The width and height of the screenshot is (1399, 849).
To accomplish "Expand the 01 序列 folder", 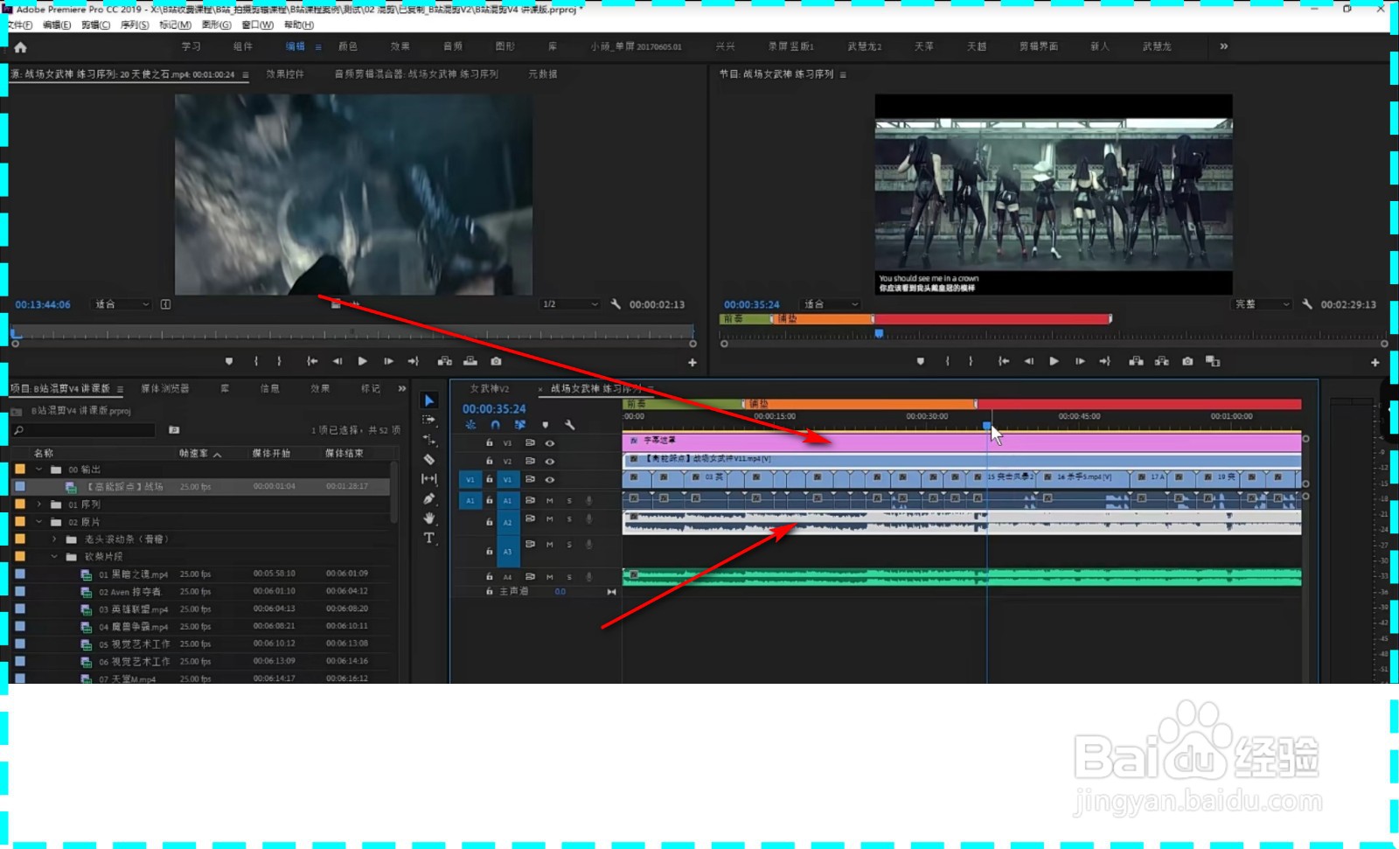I will pyautogui.click(x=39, y=505).
